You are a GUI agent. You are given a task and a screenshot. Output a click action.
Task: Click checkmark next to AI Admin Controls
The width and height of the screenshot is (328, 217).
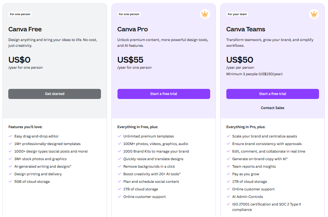[x=228, y=196]
